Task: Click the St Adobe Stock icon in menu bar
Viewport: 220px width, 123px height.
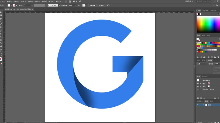Action: point(70,1)
